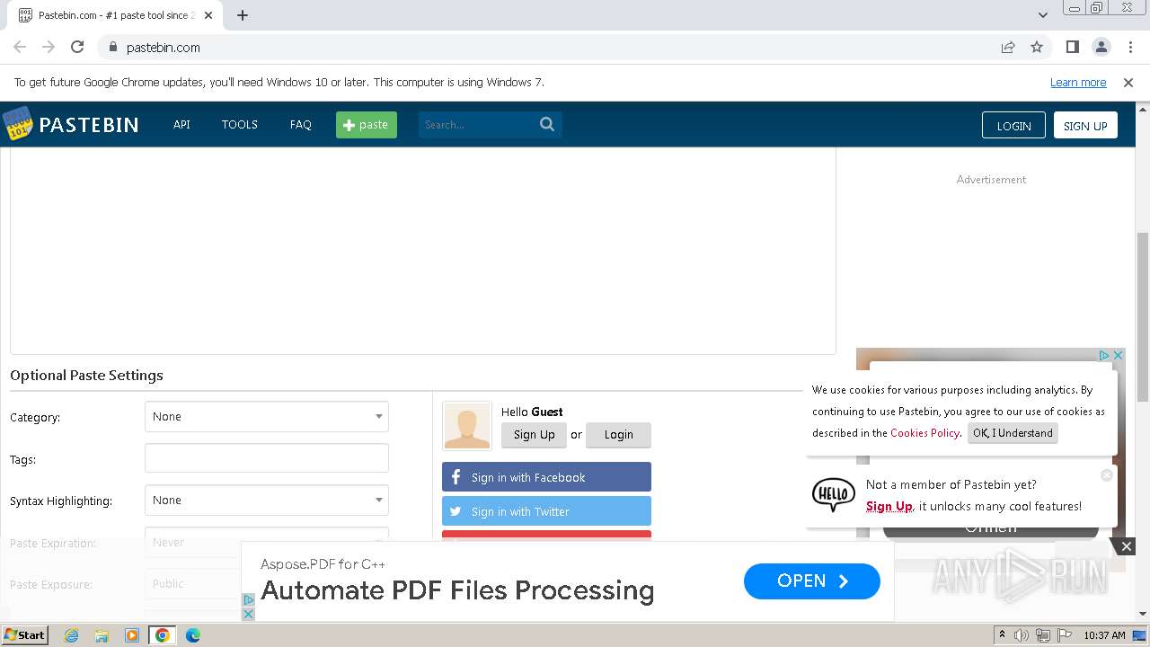Click the volume icon in system tray
The image size is (1150, 647).
1022,635
